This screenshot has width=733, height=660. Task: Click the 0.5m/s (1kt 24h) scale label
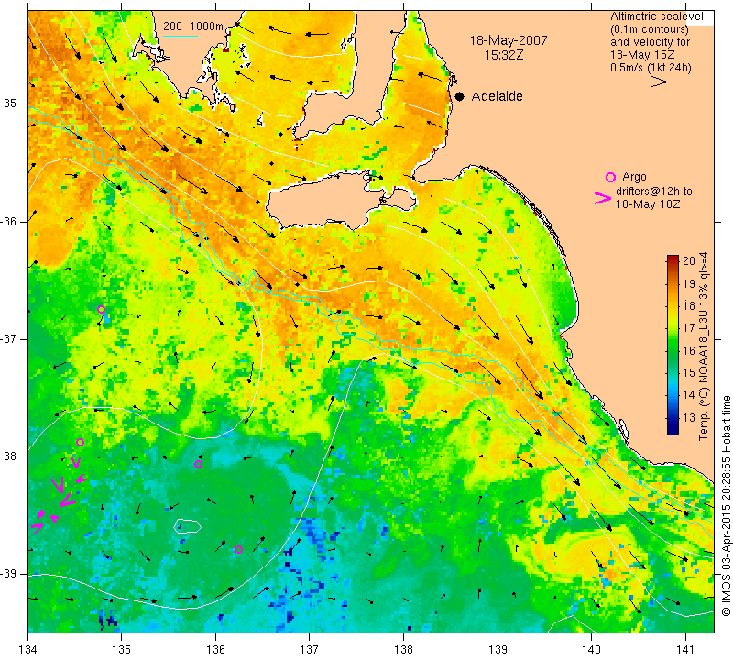pyautogui.click(x=651, y=68)
